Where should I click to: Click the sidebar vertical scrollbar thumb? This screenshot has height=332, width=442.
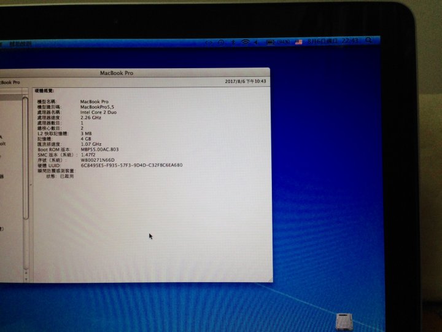26,158
